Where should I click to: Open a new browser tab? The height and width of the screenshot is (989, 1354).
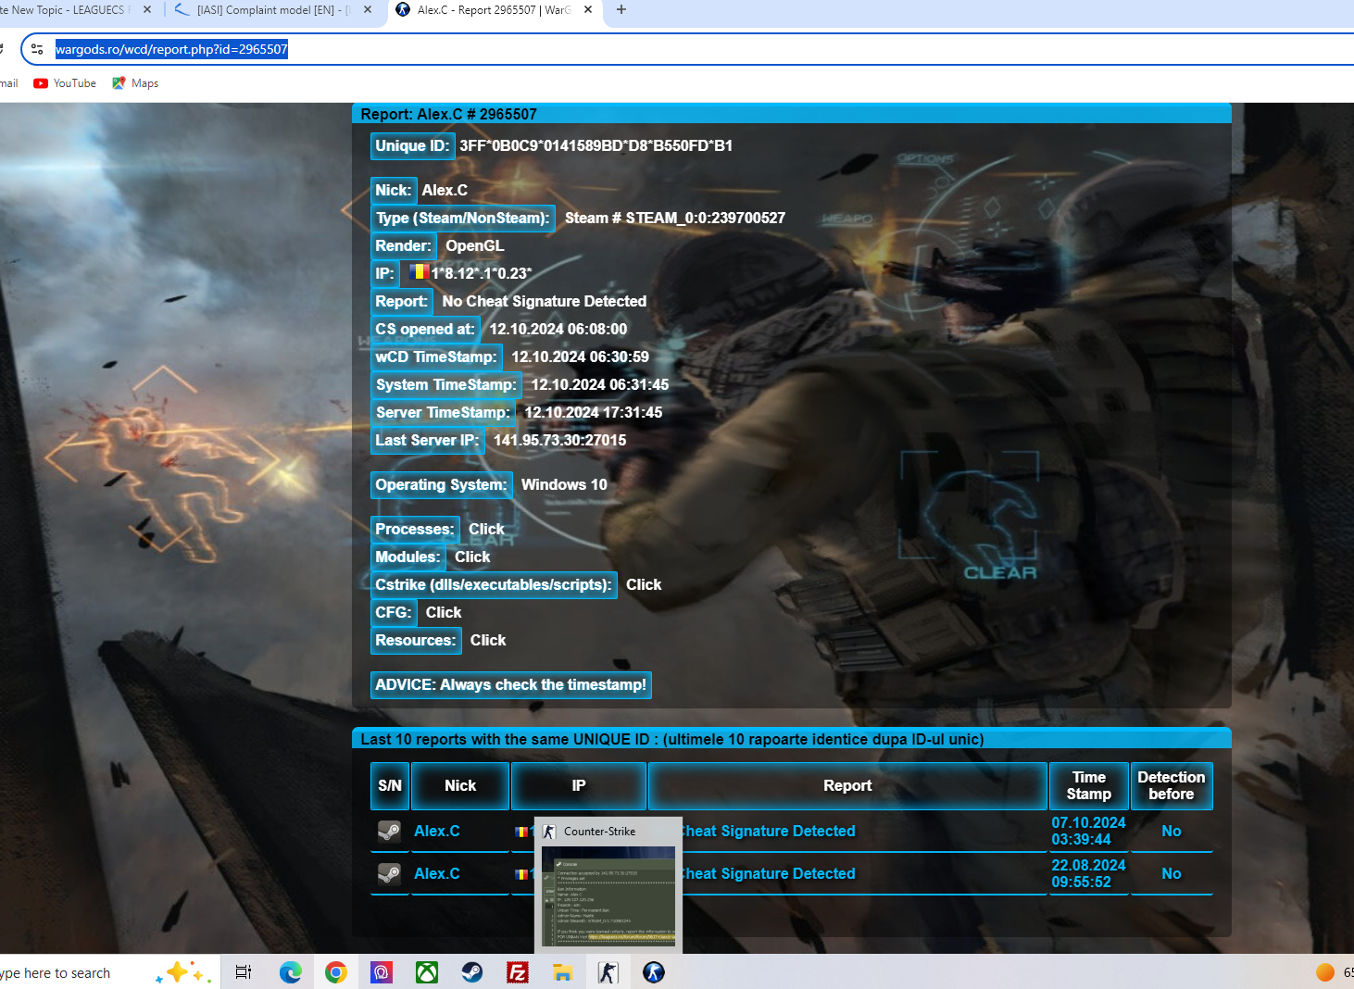click(x=621, y=10)
